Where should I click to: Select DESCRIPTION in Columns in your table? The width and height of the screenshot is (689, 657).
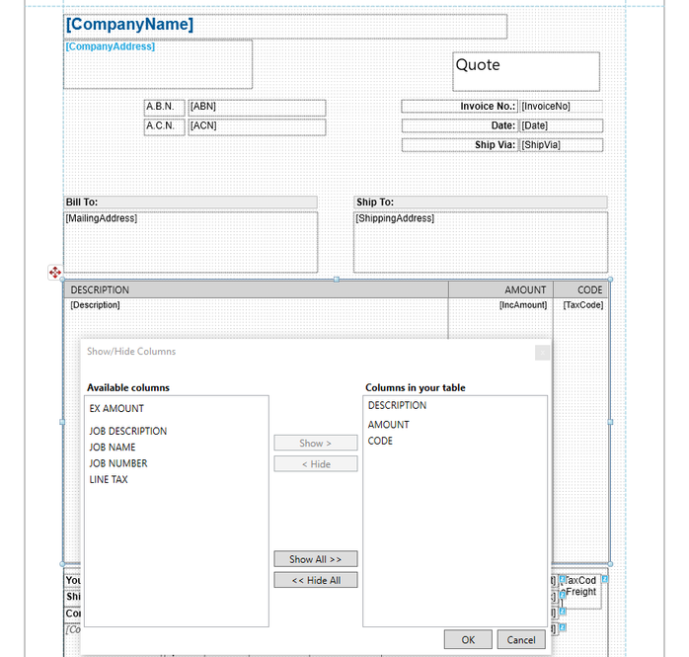tap(398, 406)
